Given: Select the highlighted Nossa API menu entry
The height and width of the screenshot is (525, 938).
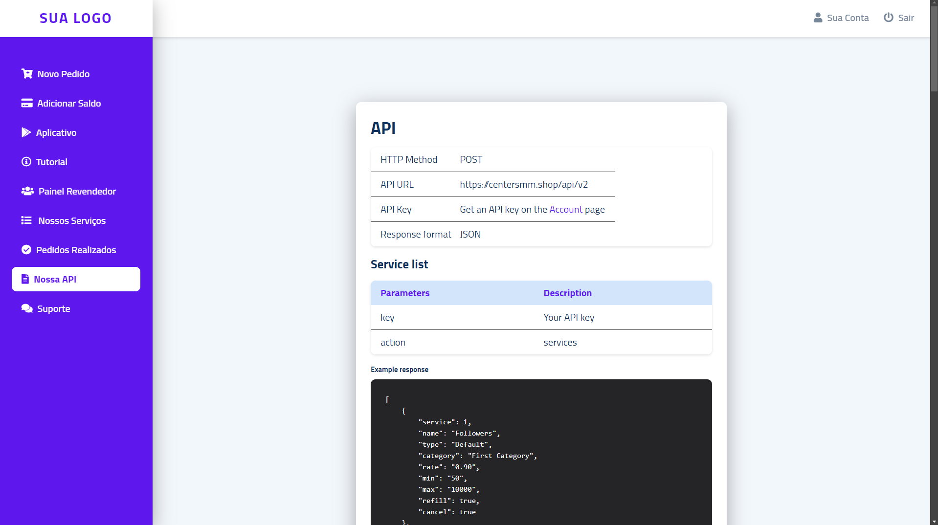Looking at the screenshot, I should pos(55,279).
